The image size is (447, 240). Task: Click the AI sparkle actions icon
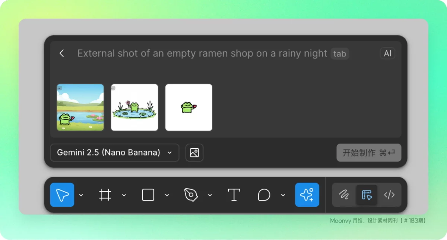(307, 195)
